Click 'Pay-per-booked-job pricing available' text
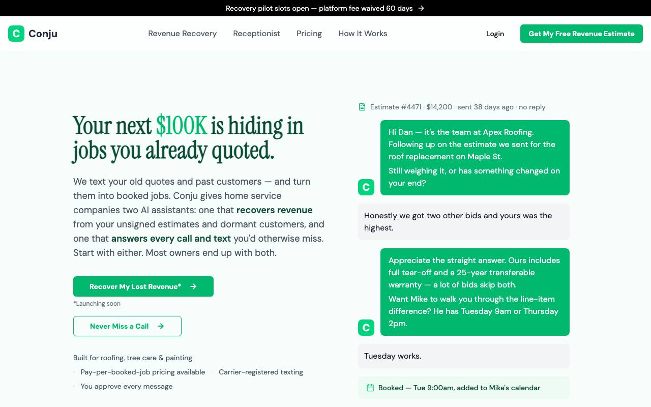This screenshot has height=407, width=651. tap(143, 372)
